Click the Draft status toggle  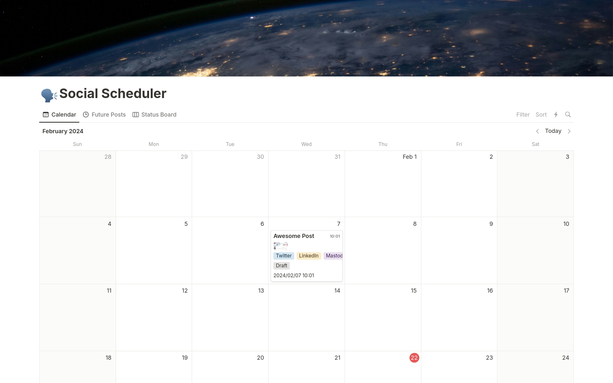(x=281, y=265)
